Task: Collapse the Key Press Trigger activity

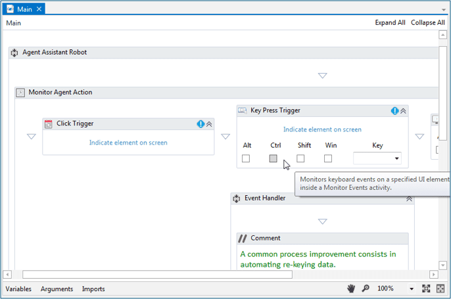Action: [x=404, y=111]
